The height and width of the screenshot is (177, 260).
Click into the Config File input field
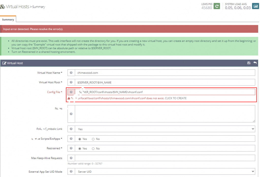click(165, 92)
